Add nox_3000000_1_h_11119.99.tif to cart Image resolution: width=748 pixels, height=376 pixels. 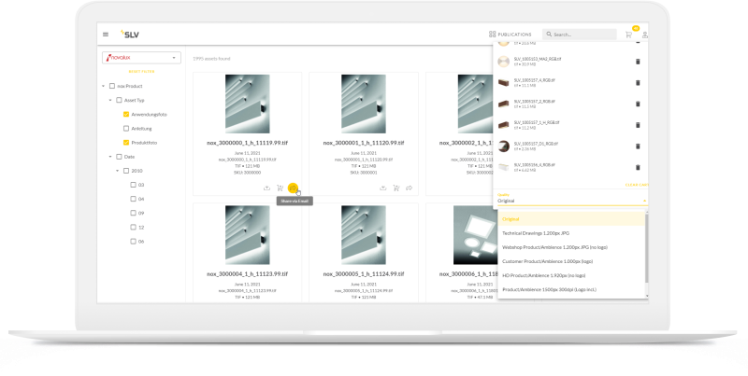click(x=280, y=188)
